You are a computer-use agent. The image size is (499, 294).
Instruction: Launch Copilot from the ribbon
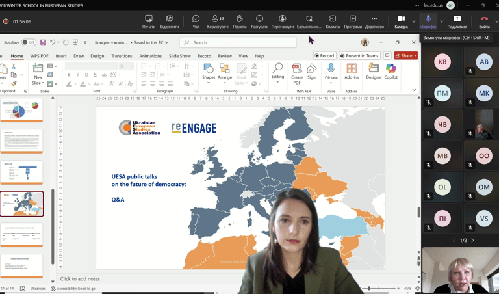point(390,72)
